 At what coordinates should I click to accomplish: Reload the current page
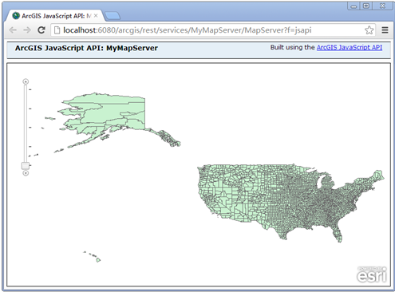tap(41, 30)
